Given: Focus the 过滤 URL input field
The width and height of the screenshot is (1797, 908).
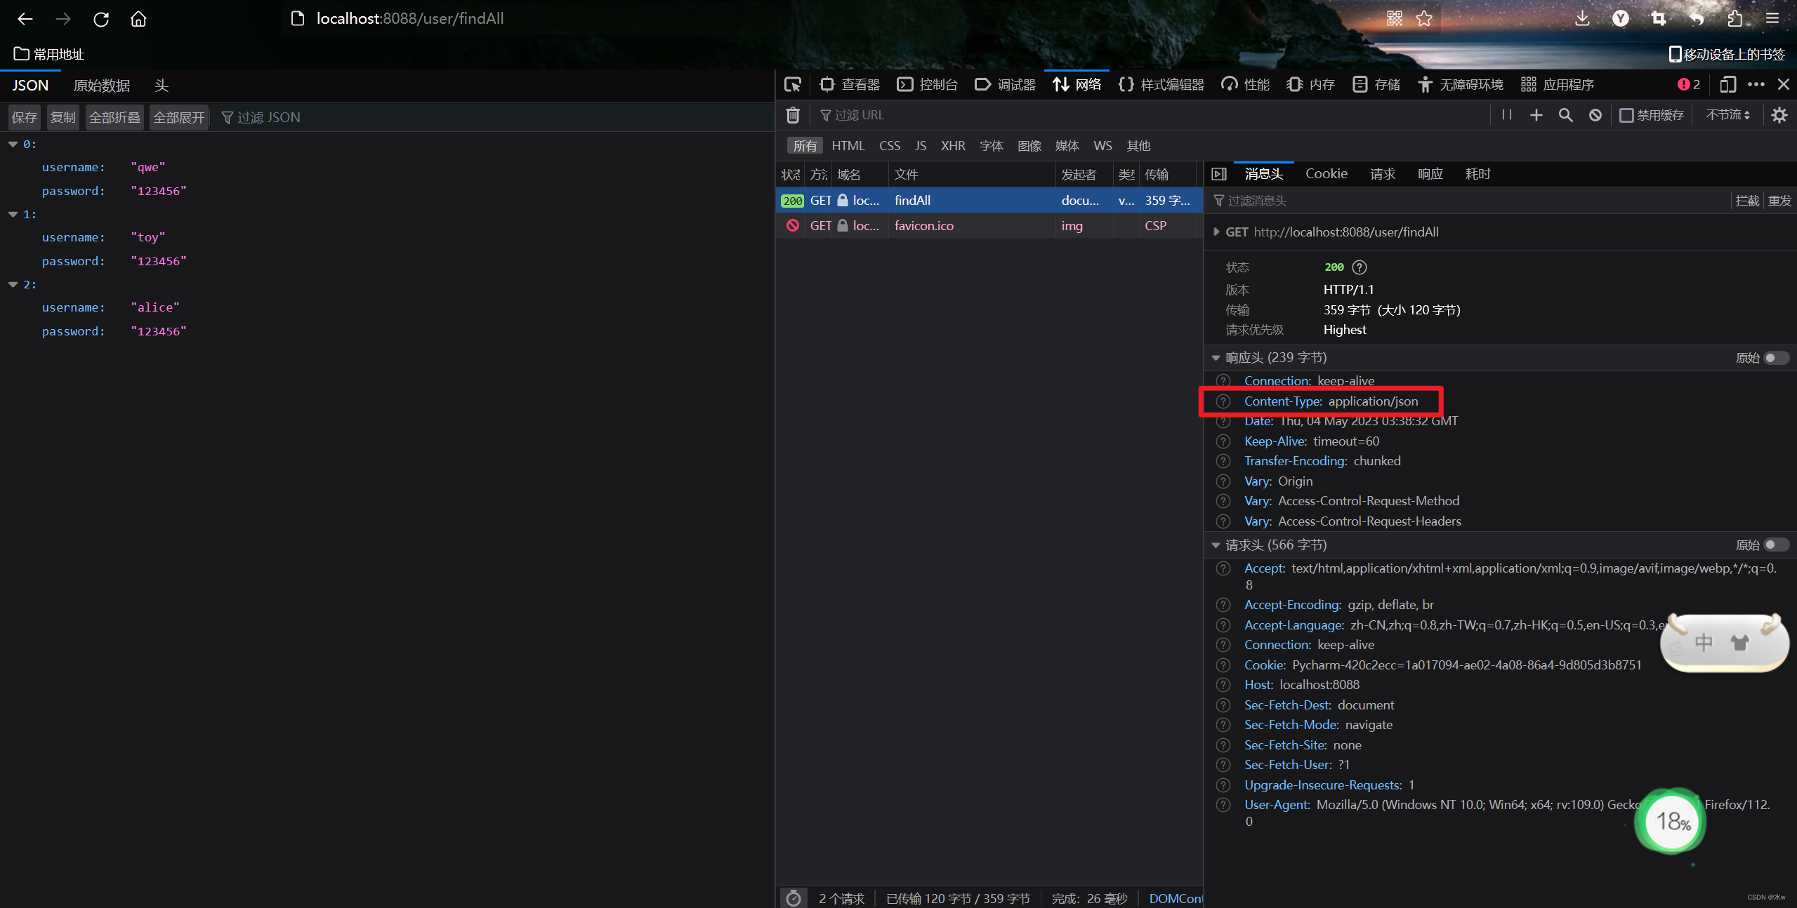Looking at the screenshot, I should pyautogui.click(x=1152, y=115).
